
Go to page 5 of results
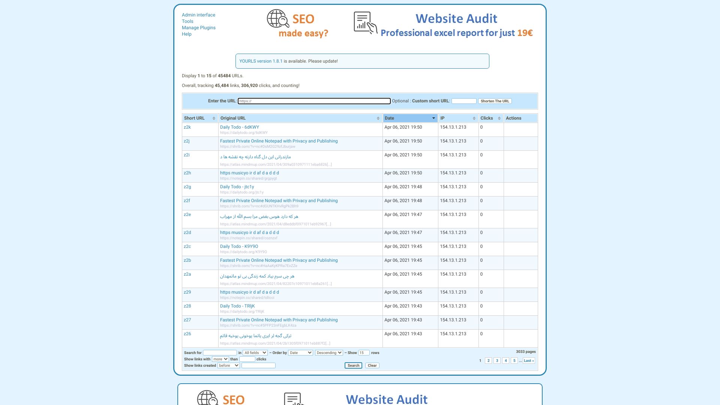pos(514,361)
